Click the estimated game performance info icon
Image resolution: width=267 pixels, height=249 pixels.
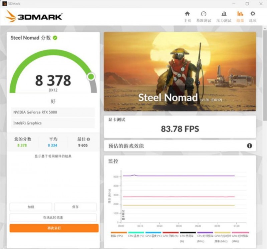(x=249, y=146)
